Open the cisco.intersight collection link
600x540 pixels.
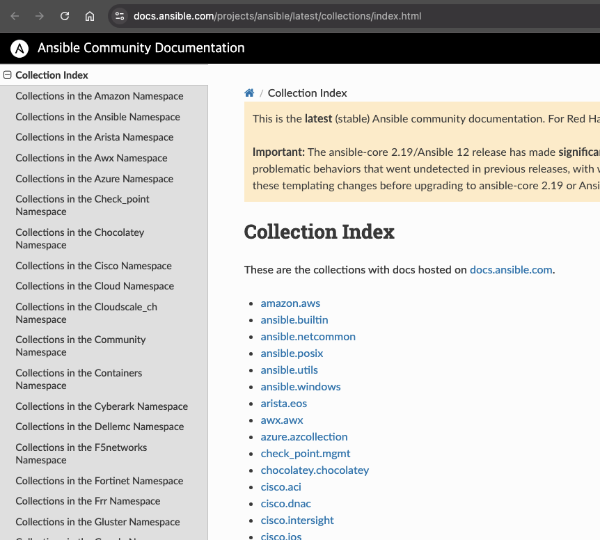(x=297, y=521)
